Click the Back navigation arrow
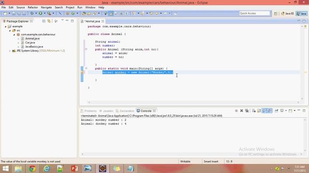 point(157,13)
